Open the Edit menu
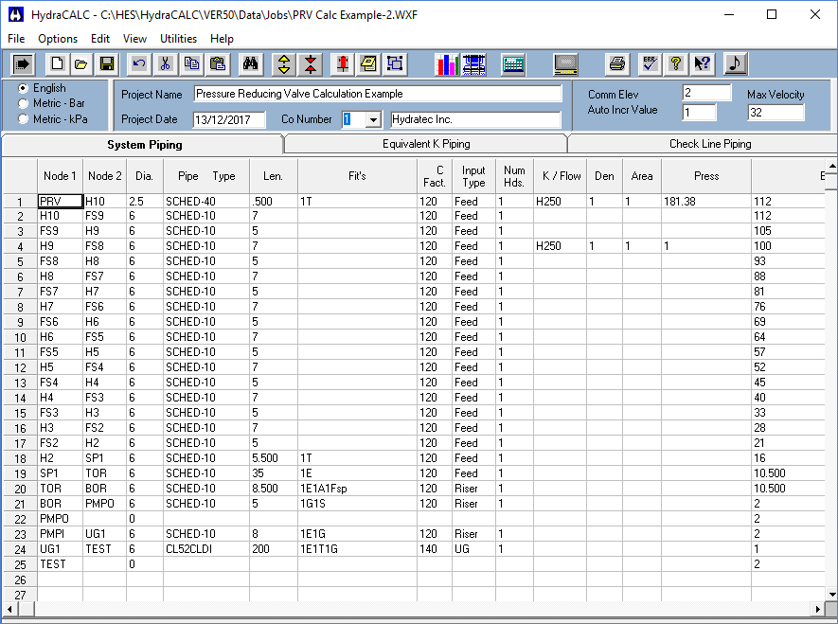This screenshot has height=624, width=838. click(100, 39)
